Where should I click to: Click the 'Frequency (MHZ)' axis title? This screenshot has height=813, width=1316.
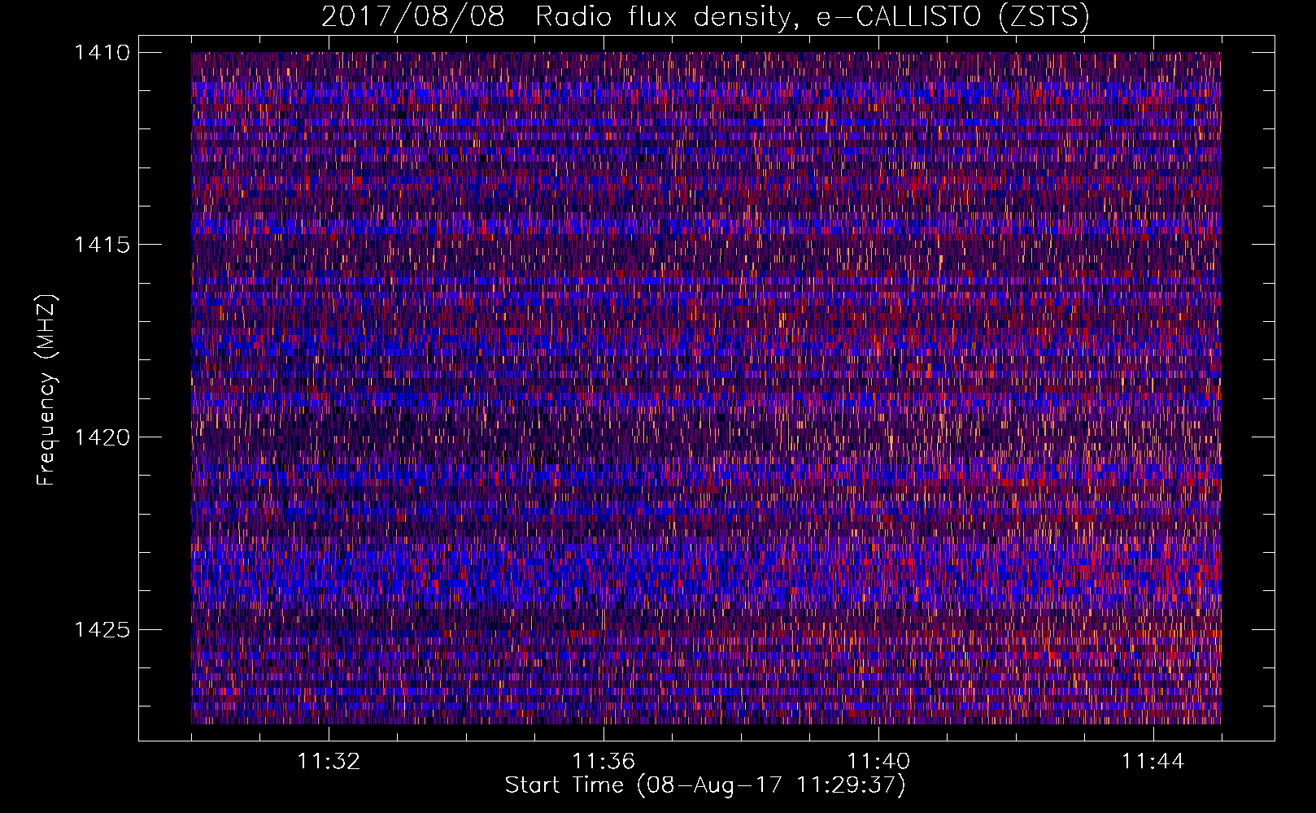pos(47,390)
